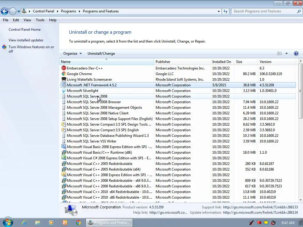Click the Visual C++ 2008 Express Edition icon
303x227 pixels.
tap(64, 175)
